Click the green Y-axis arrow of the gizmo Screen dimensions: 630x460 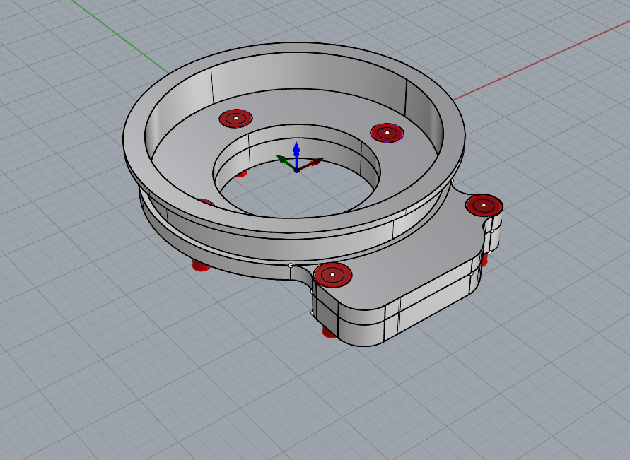pos(281,160)
